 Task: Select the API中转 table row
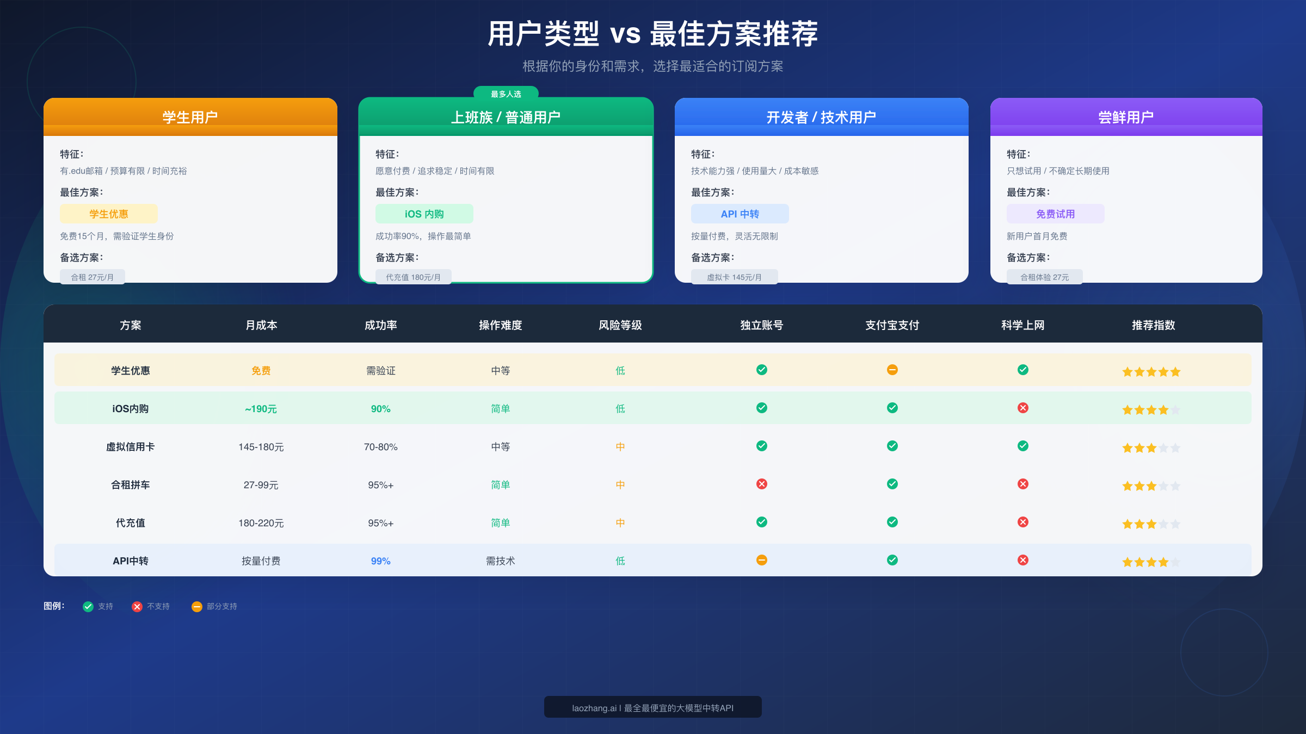pyautogui.click(x=131, y=561)
